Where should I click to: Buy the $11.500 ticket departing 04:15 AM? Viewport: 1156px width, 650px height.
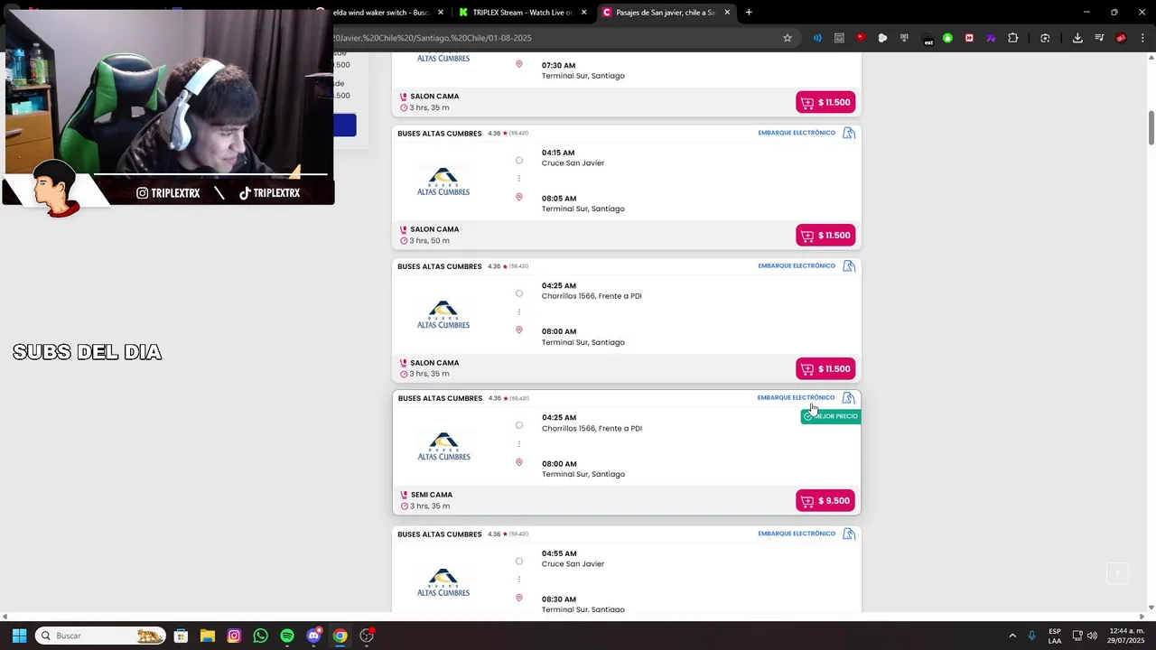coord(825,236)
